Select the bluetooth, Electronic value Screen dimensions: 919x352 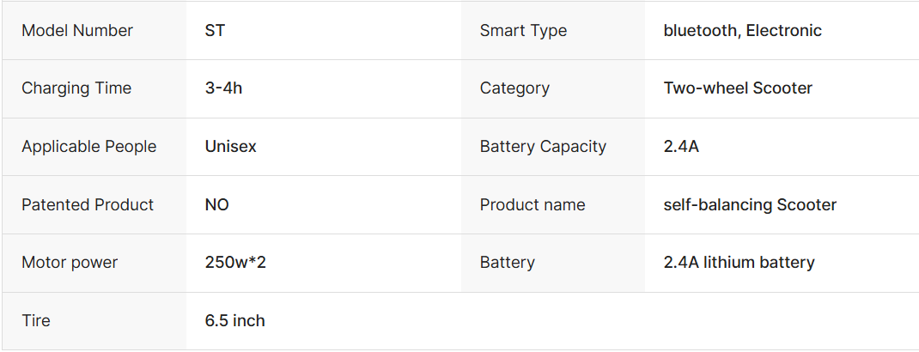(743, 31)
